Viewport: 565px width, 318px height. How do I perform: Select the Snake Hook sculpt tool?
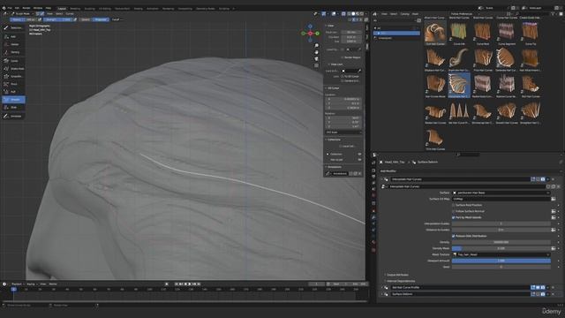pos(13,69)
